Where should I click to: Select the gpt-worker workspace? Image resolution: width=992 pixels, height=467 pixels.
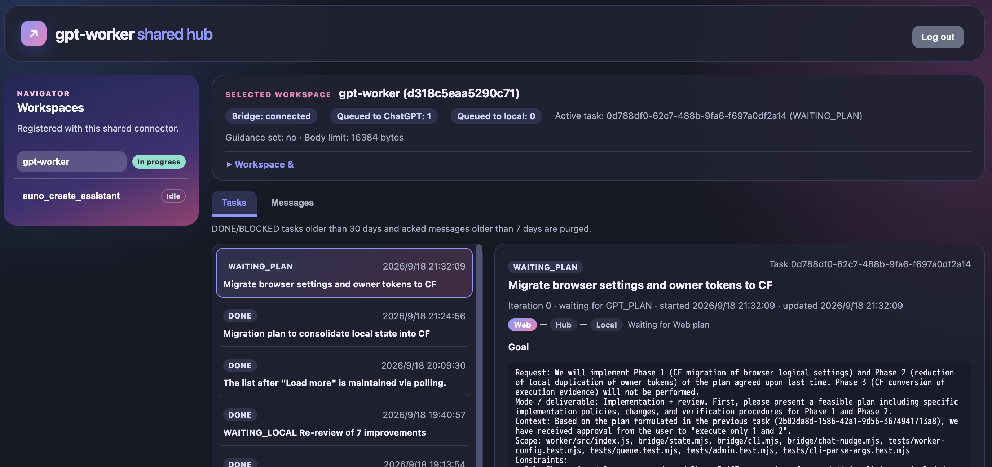click(72, 161)
